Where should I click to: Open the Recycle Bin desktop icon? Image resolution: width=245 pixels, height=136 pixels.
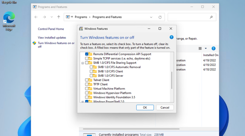coord(9,2)
